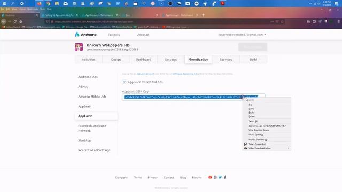Screen dimensions: 342x192
Task: Click the Account link in the header
Action: [x=143, y=35]
